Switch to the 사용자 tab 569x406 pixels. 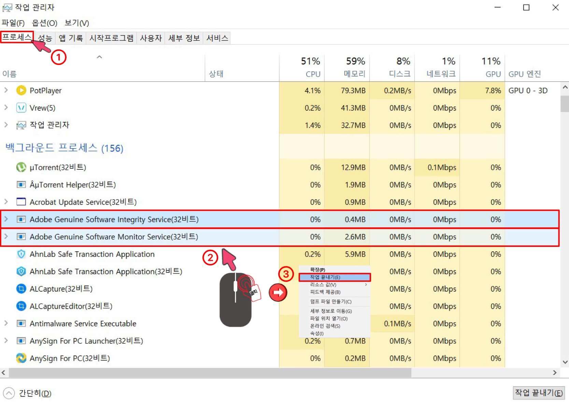151,38
